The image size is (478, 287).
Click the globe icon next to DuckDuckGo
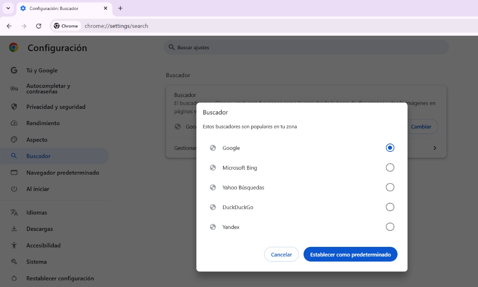click(213, 207)
